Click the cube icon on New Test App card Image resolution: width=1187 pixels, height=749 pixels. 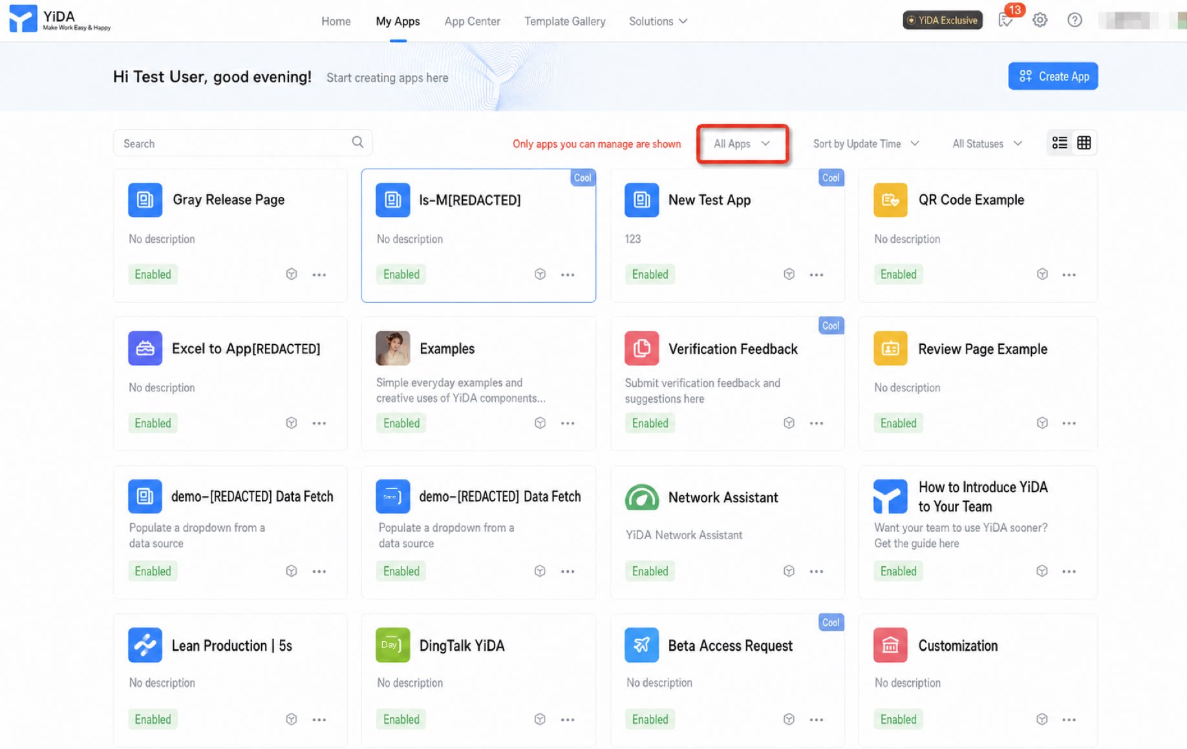tap(789, 274)
